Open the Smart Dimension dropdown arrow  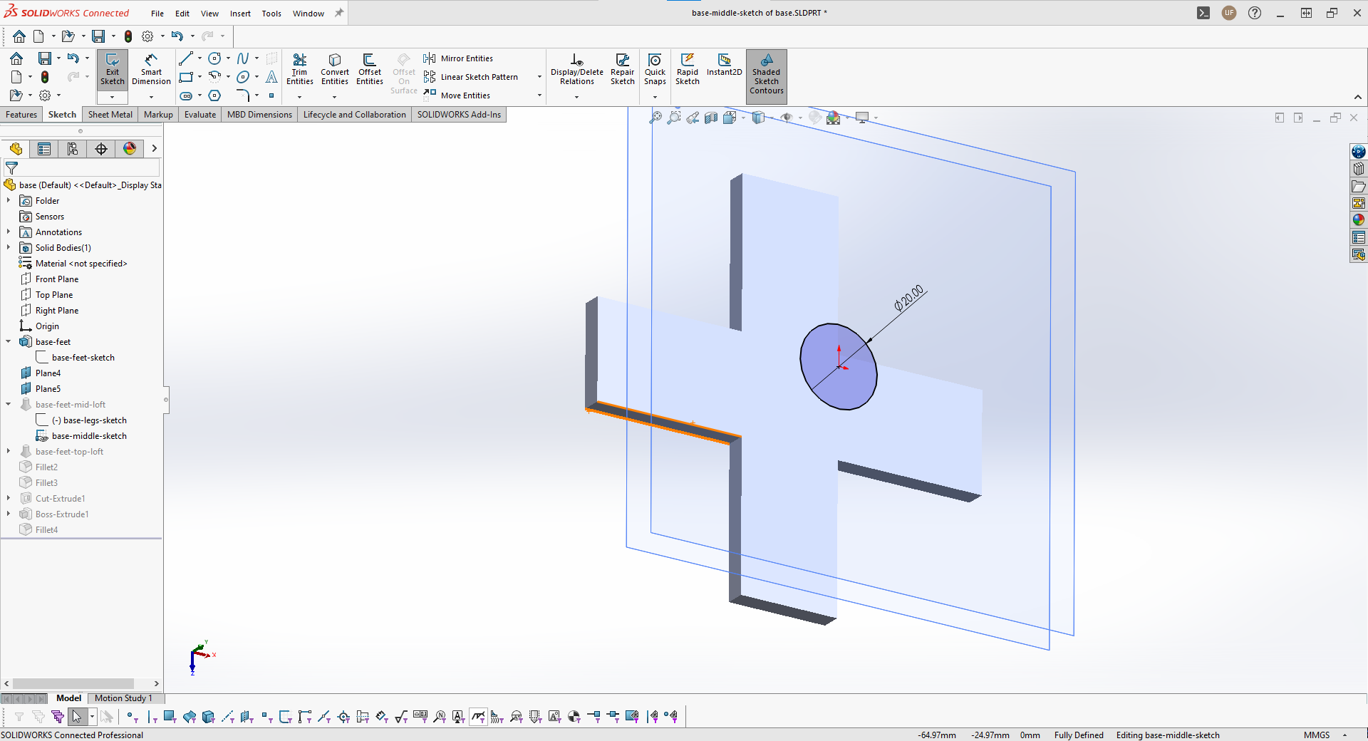click(x=151, y=97)
